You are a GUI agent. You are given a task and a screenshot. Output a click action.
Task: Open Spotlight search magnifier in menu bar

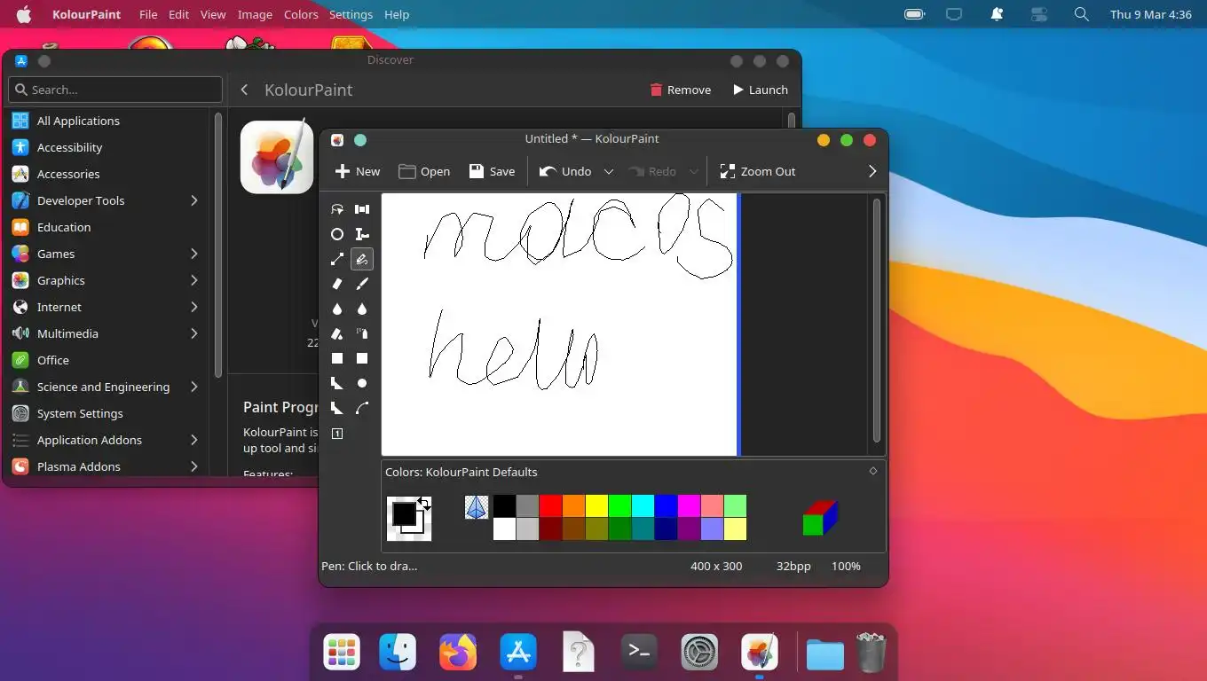coord(1081,14)
